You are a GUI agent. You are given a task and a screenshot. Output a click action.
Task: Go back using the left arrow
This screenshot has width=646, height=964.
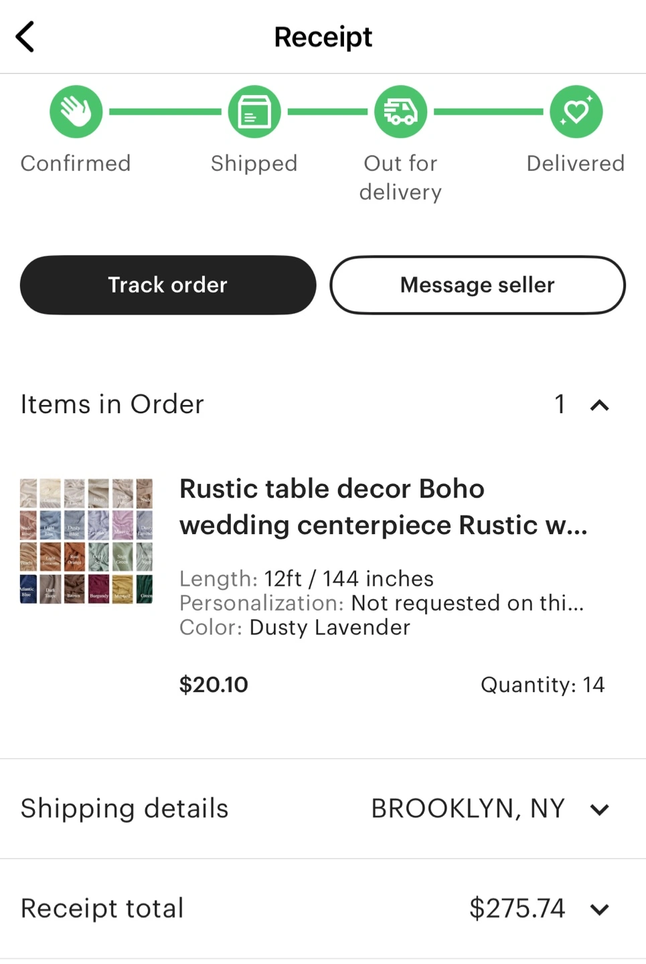coord(25,37)
